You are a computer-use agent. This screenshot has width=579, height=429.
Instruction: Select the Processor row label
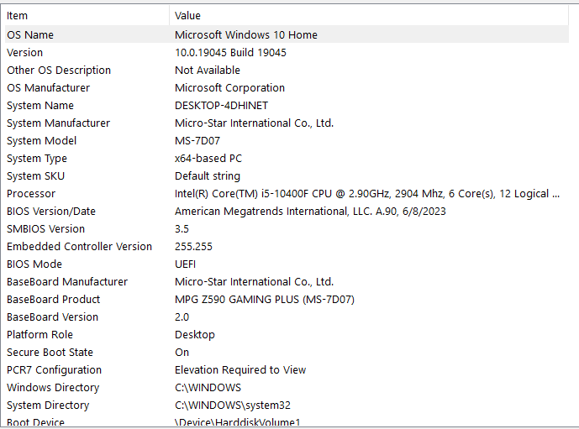tap(31, 194)
